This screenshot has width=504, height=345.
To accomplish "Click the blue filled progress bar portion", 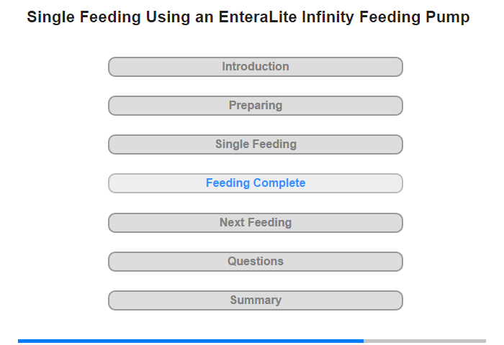I will [191, 341].
